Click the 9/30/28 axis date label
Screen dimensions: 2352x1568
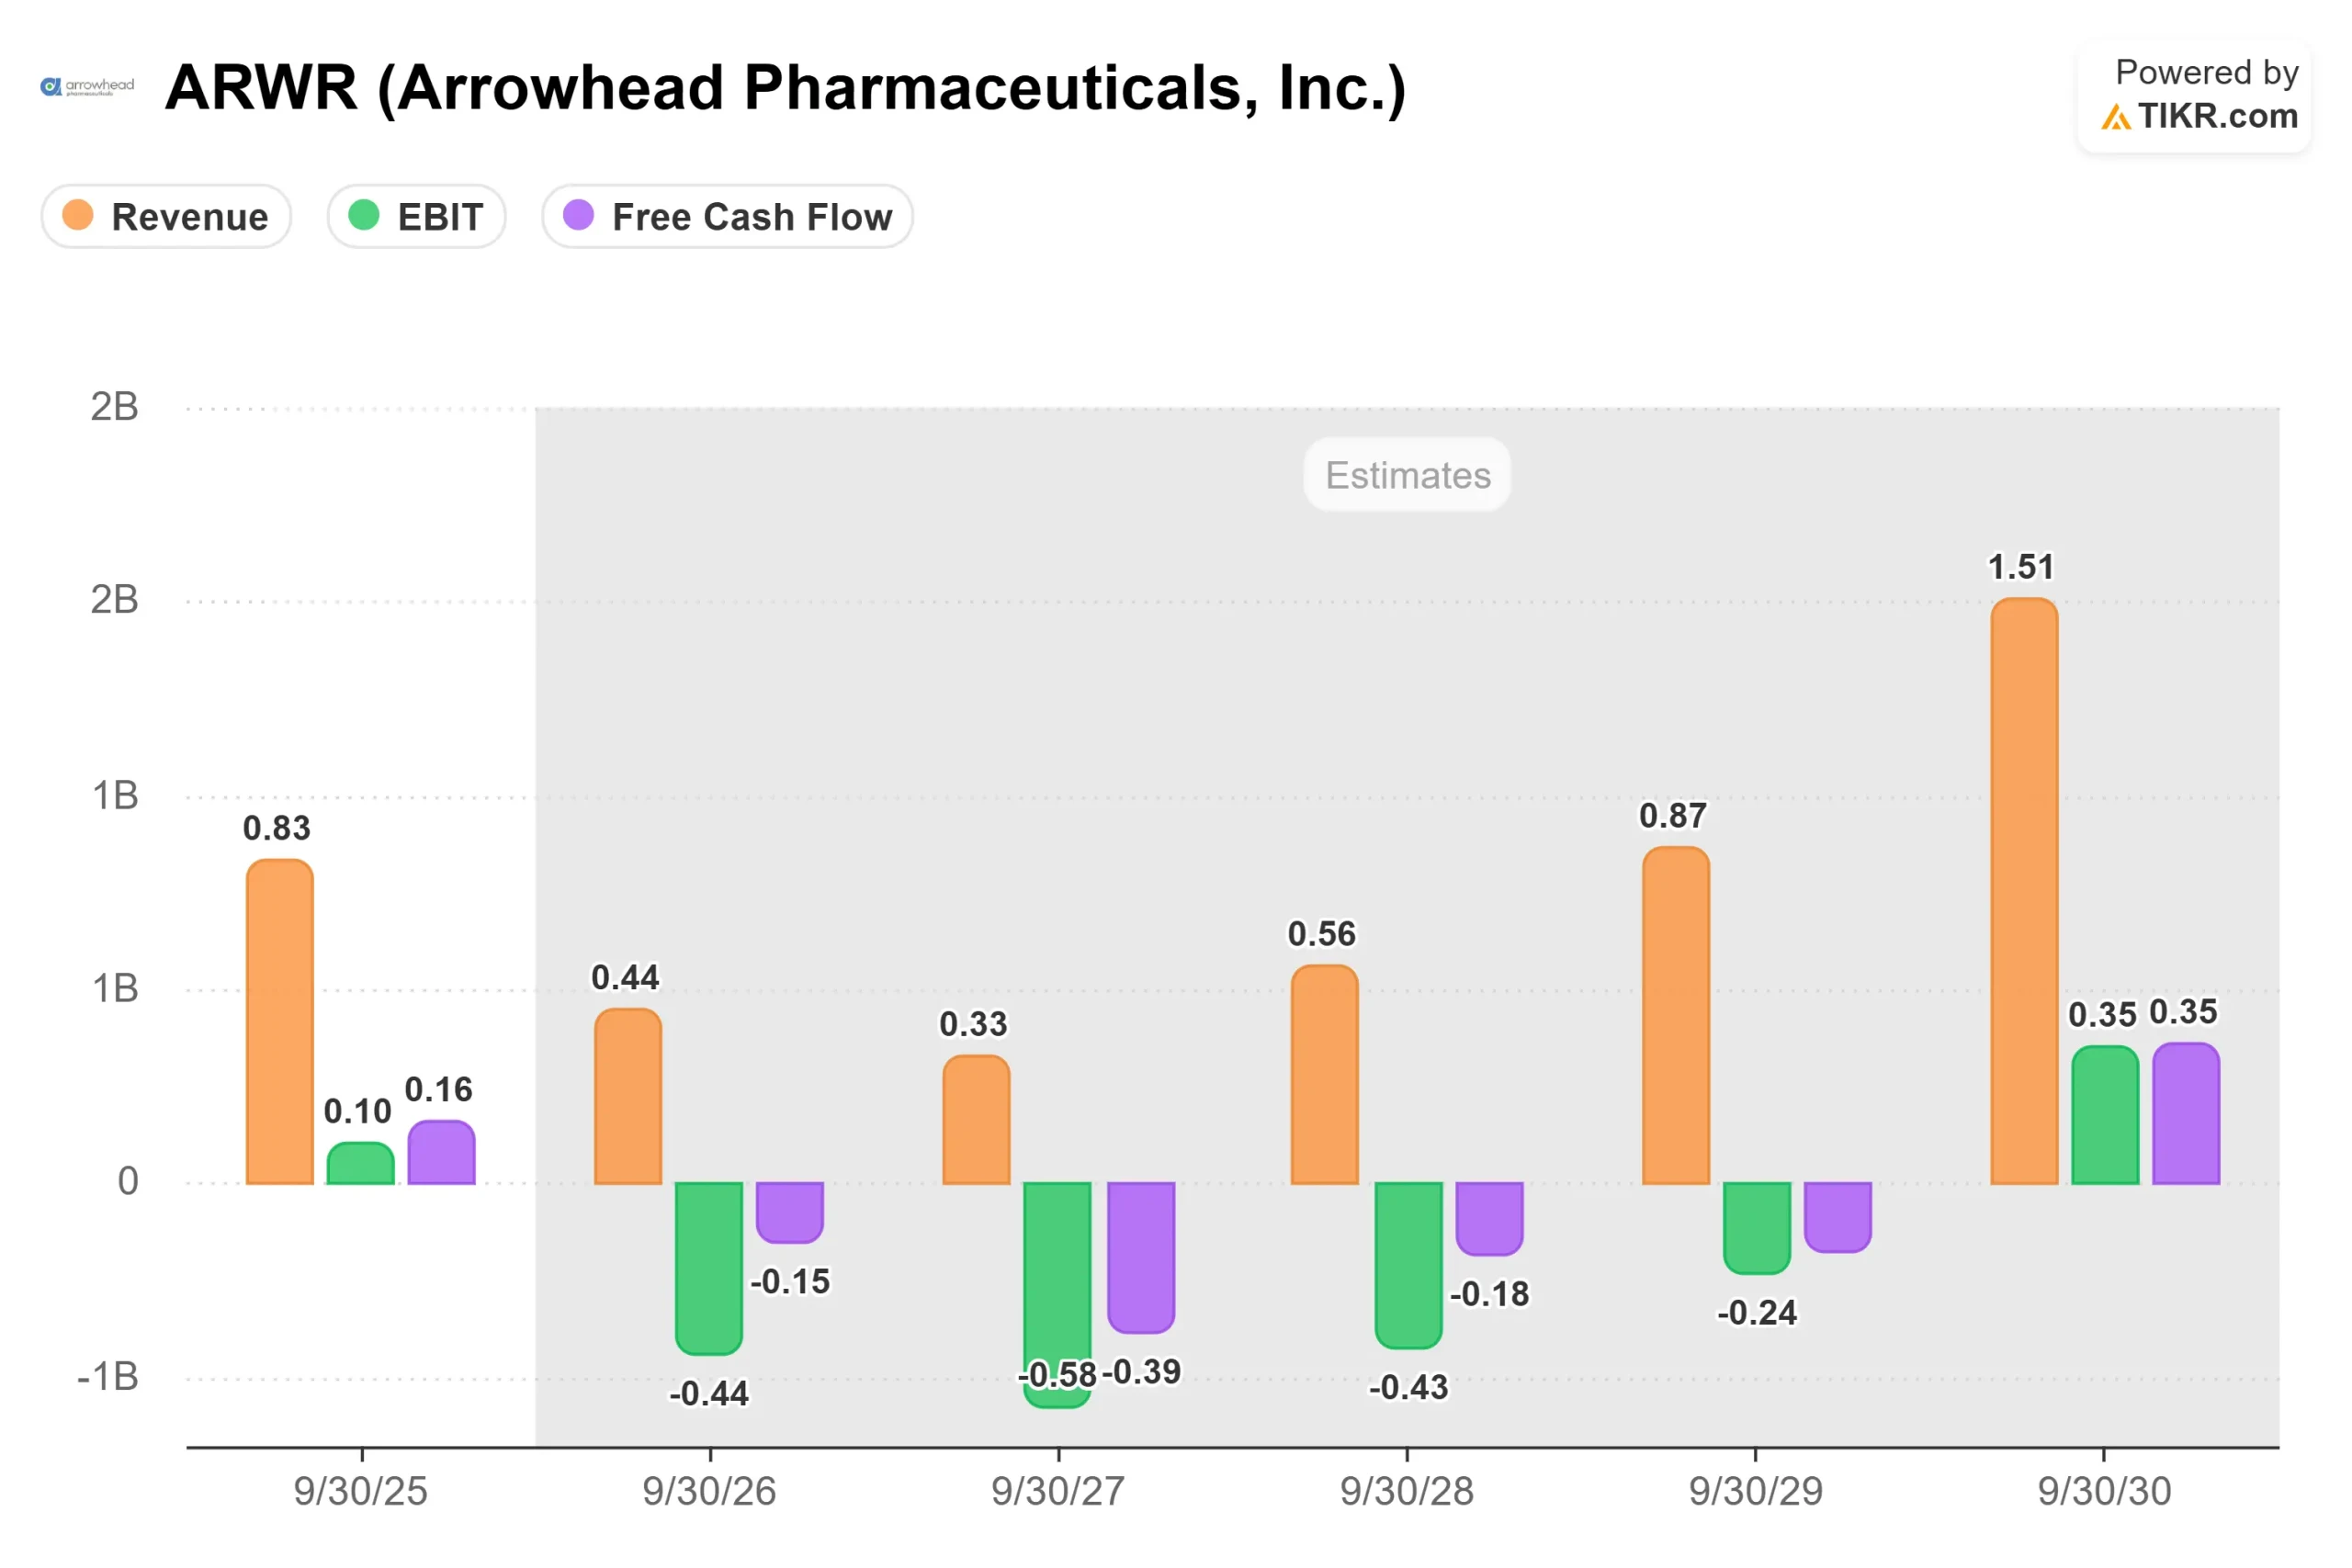tap(1407, 1491)
